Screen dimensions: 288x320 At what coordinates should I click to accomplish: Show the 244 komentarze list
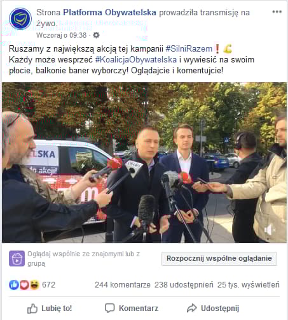point(123,285)
